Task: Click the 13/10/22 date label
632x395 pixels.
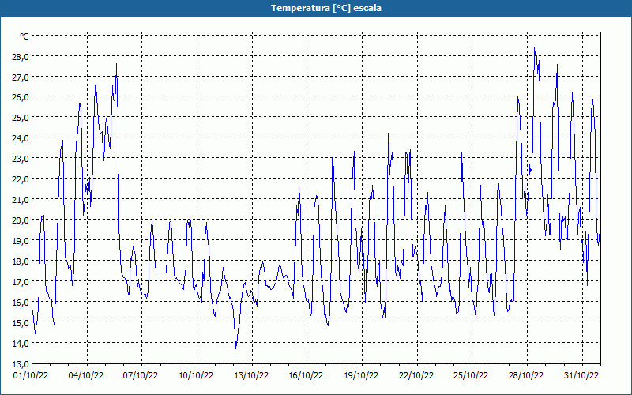Action: click(251, 376)
